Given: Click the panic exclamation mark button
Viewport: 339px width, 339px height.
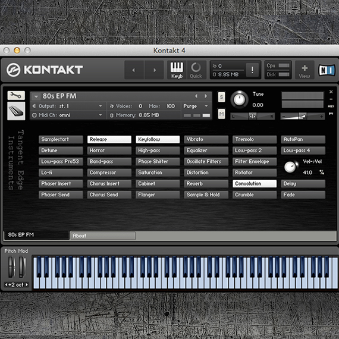Looking at the screenshot, I should pyautogui.click(x=252, y=70).
